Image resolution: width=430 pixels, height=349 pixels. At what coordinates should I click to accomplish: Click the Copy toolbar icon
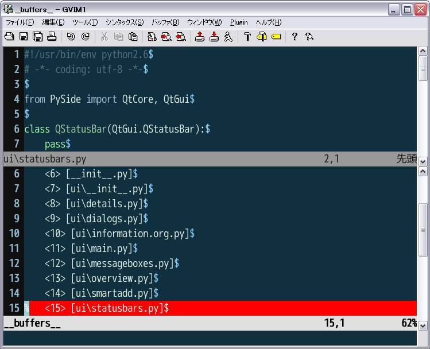coord(119,37)
